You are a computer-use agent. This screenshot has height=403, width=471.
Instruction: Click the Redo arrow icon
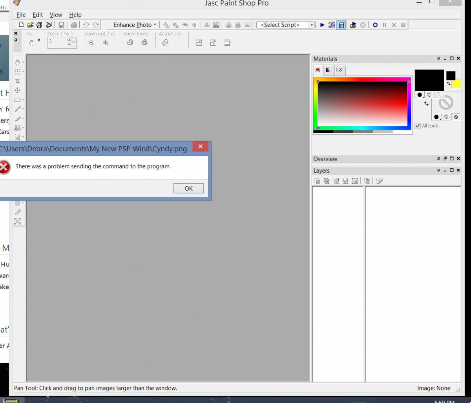click(x=96, y=25)
